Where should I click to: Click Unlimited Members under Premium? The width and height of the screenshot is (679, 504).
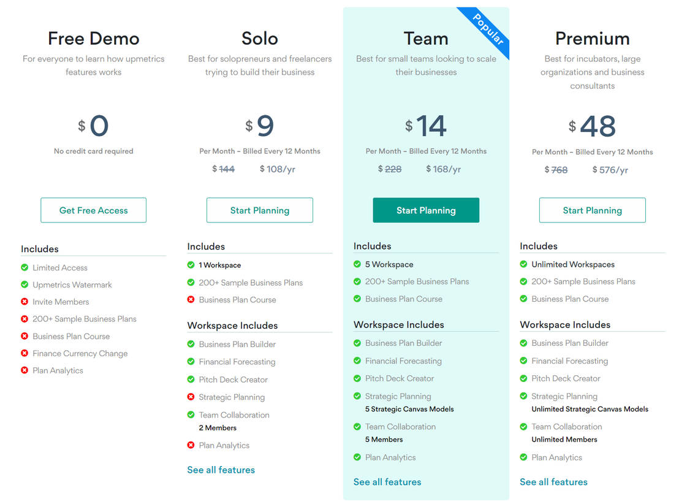point(564,439)
